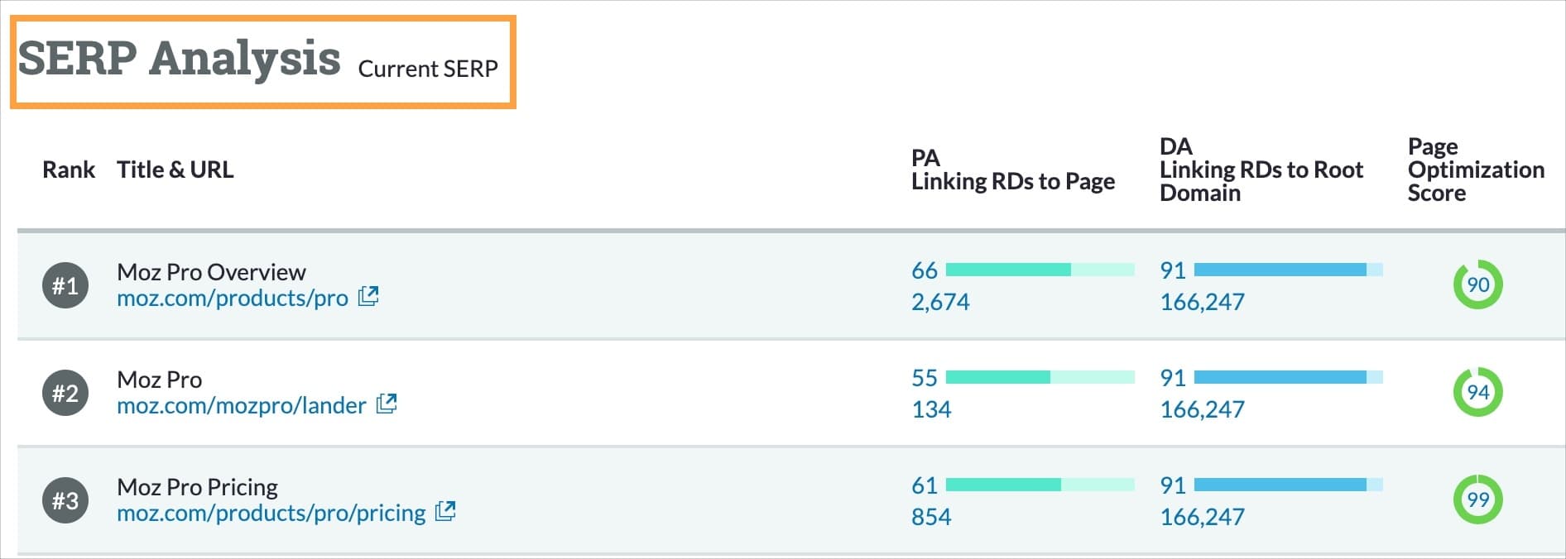
Task: Select the 166,247 root domain count for rank #2
Action: [1202, 409]
